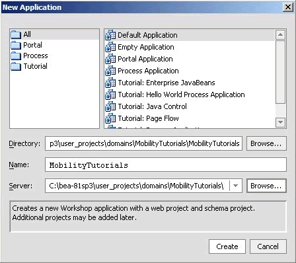Select the All category folder icon
Image resolution: width=296 pixels, height=263 pixels.
(x=16, y=34)
